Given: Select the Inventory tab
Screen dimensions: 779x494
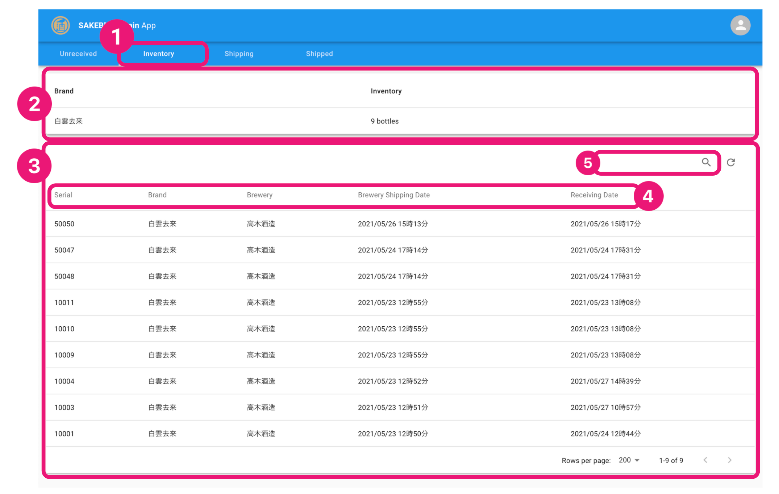Looking at the screenshot, I should tap(159, 54).
